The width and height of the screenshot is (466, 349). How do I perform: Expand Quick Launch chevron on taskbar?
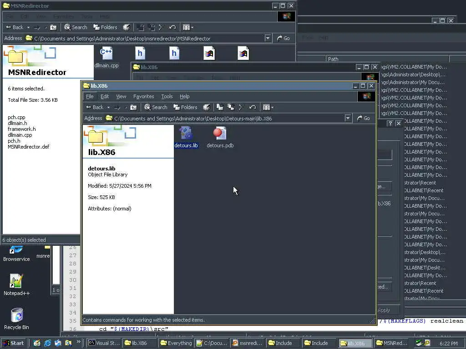(x=78, y=342)
